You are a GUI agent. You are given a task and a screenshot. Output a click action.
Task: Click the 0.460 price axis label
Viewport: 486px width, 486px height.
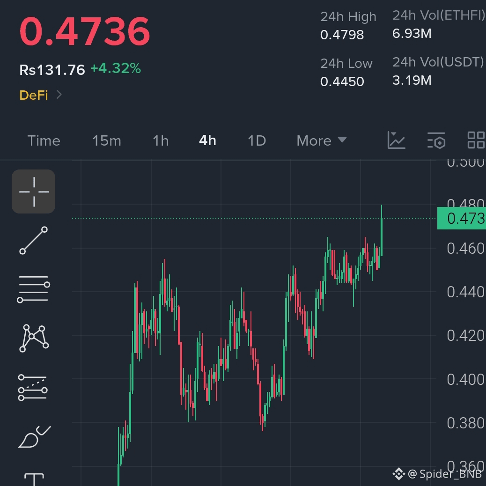pos(466,249)
